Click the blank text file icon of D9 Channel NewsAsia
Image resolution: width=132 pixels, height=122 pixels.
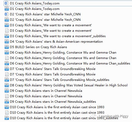click(x=7, y=96)
